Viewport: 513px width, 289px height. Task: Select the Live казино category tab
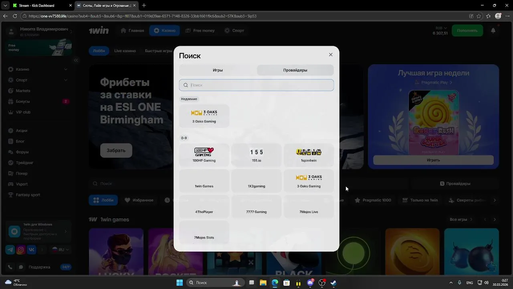tap(125, 51)
